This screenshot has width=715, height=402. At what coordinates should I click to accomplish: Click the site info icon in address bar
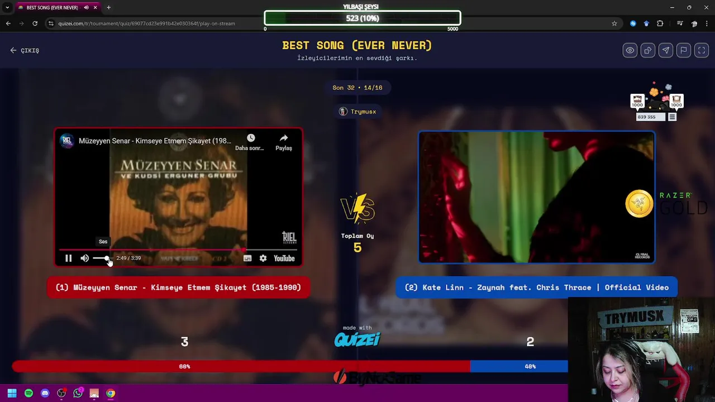coord(51,23)
